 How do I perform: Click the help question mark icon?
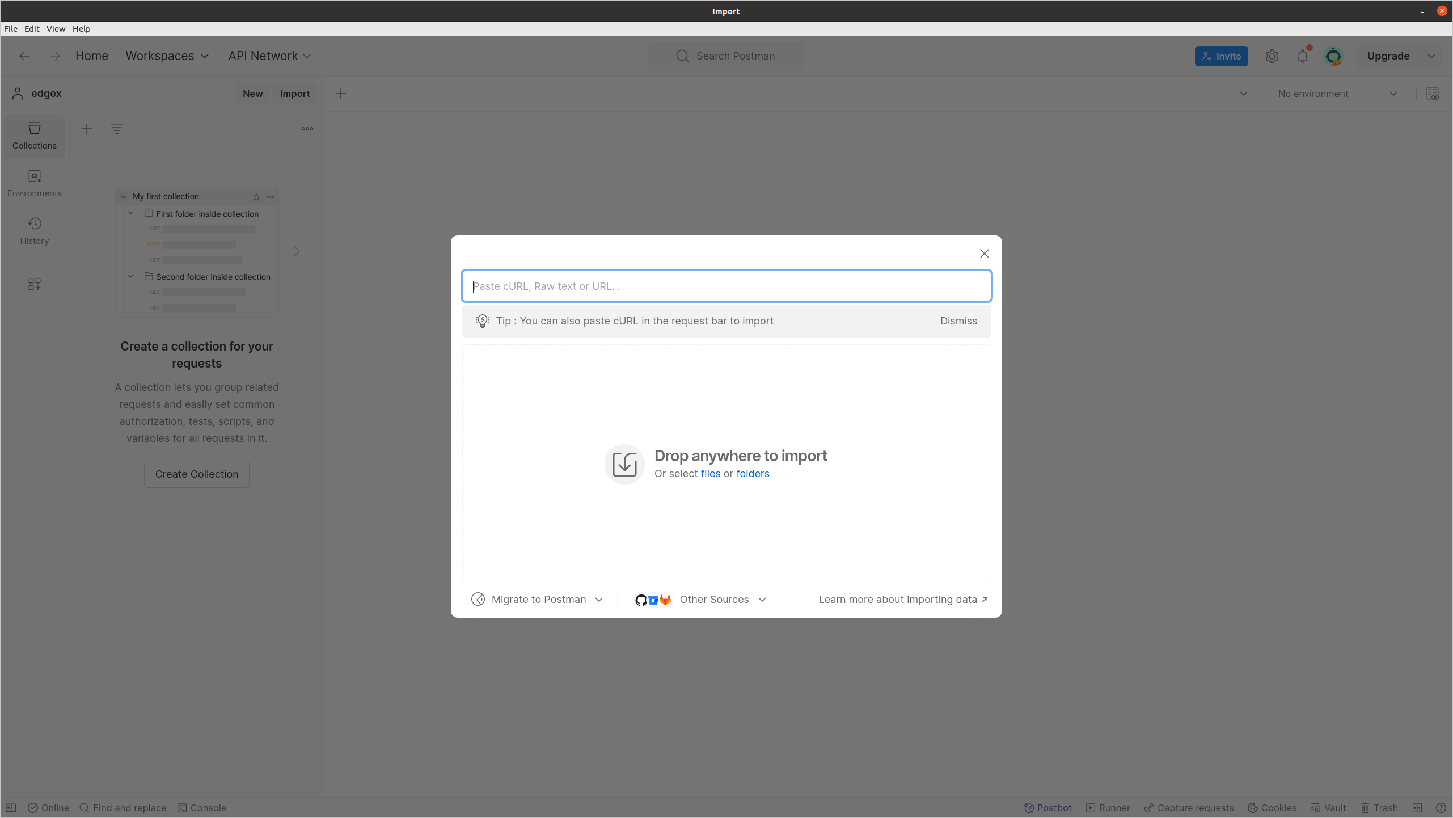tap(1441, 808)
